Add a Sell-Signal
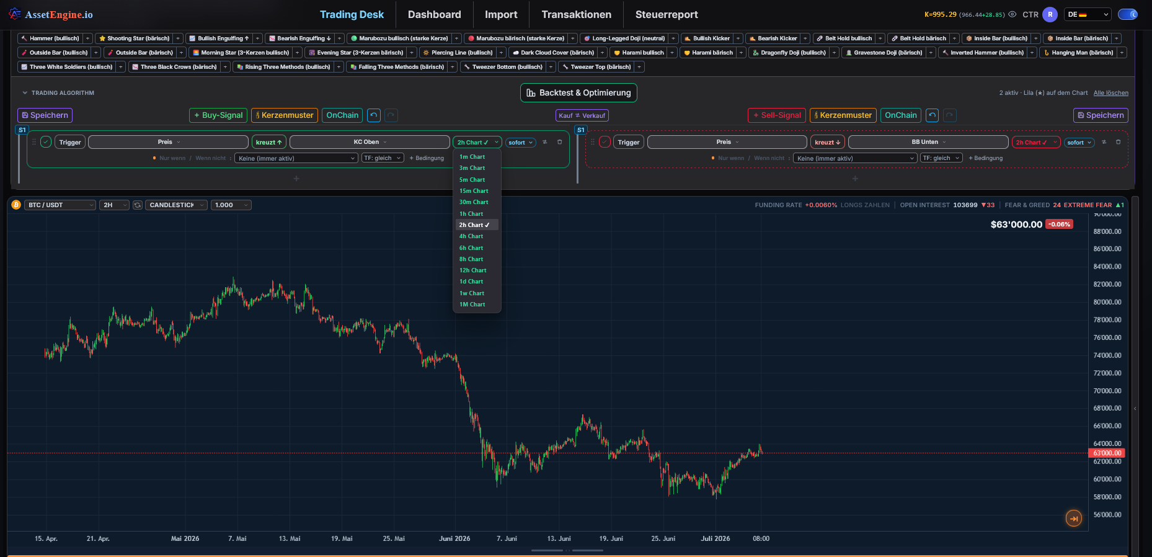The image size is (1152, 557). point(777,115)
